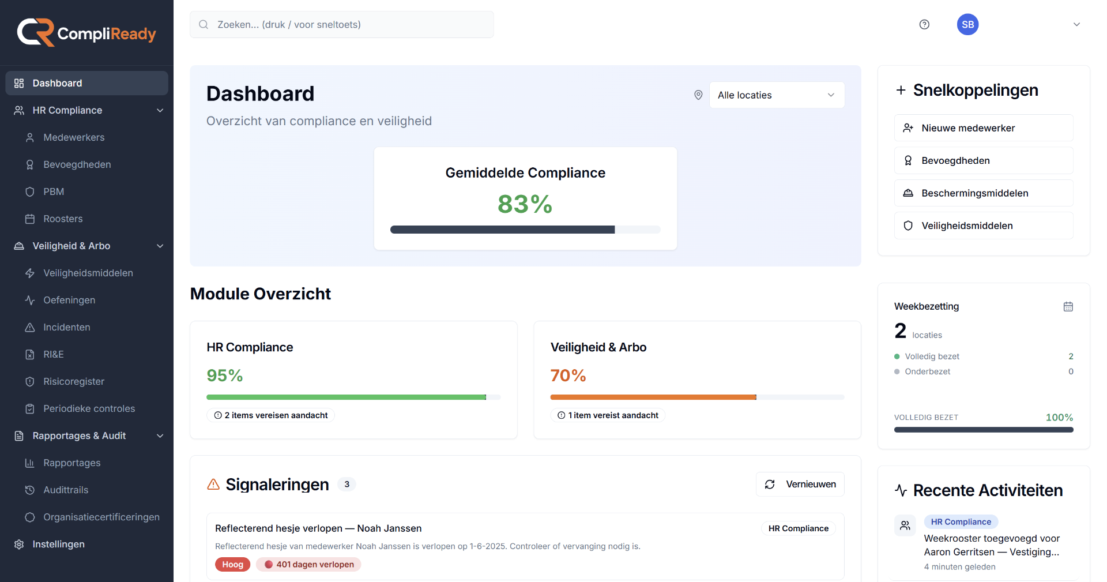This screenshot has height=582, width=1107.
Task: Click the '401 dagen verlopen' badge
Action: tap(308, 564)
